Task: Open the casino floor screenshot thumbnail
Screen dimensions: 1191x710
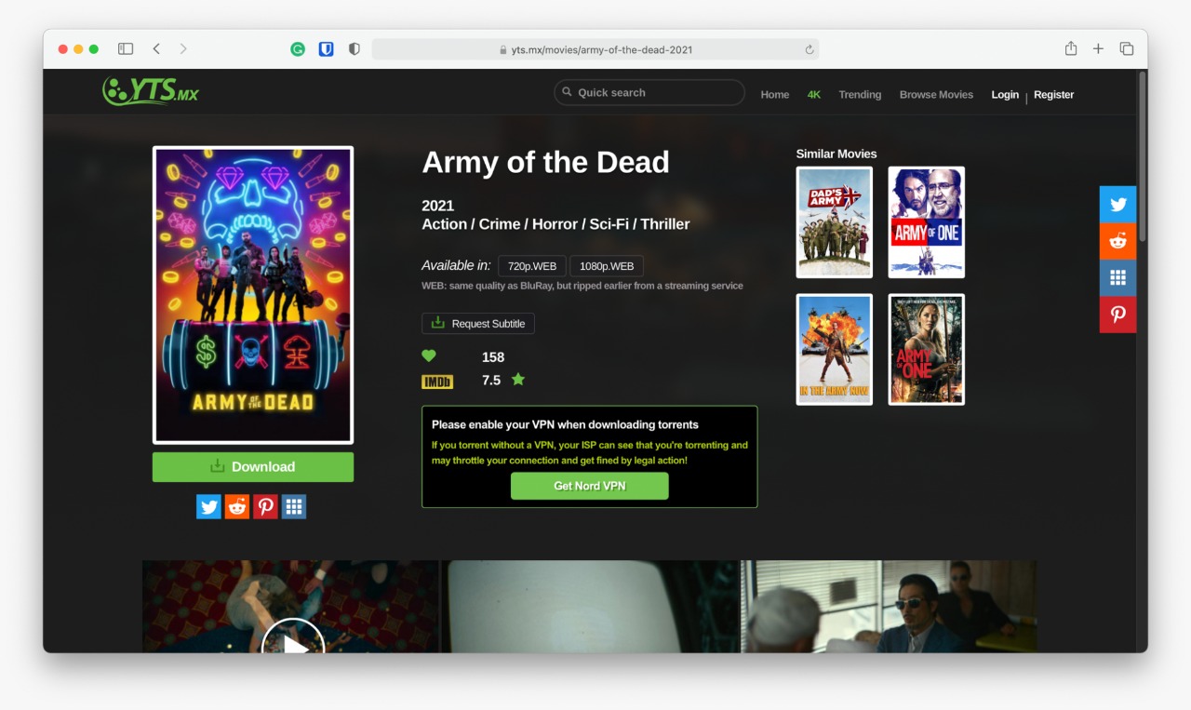Action: point(290,607)
